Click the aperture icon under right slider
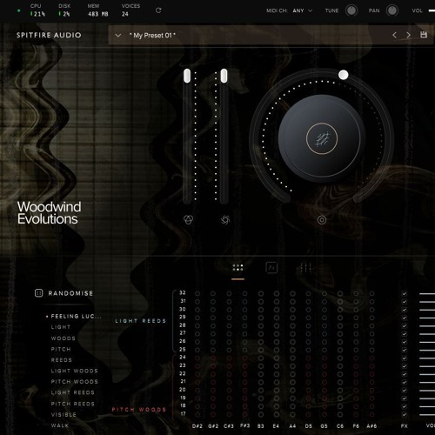Viewport: 435px width, 435px height. tap(225, 220)
